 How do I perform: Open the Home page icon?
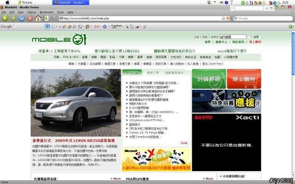38,18
